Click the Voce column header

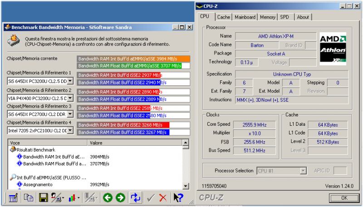click(x=48, y=143)
